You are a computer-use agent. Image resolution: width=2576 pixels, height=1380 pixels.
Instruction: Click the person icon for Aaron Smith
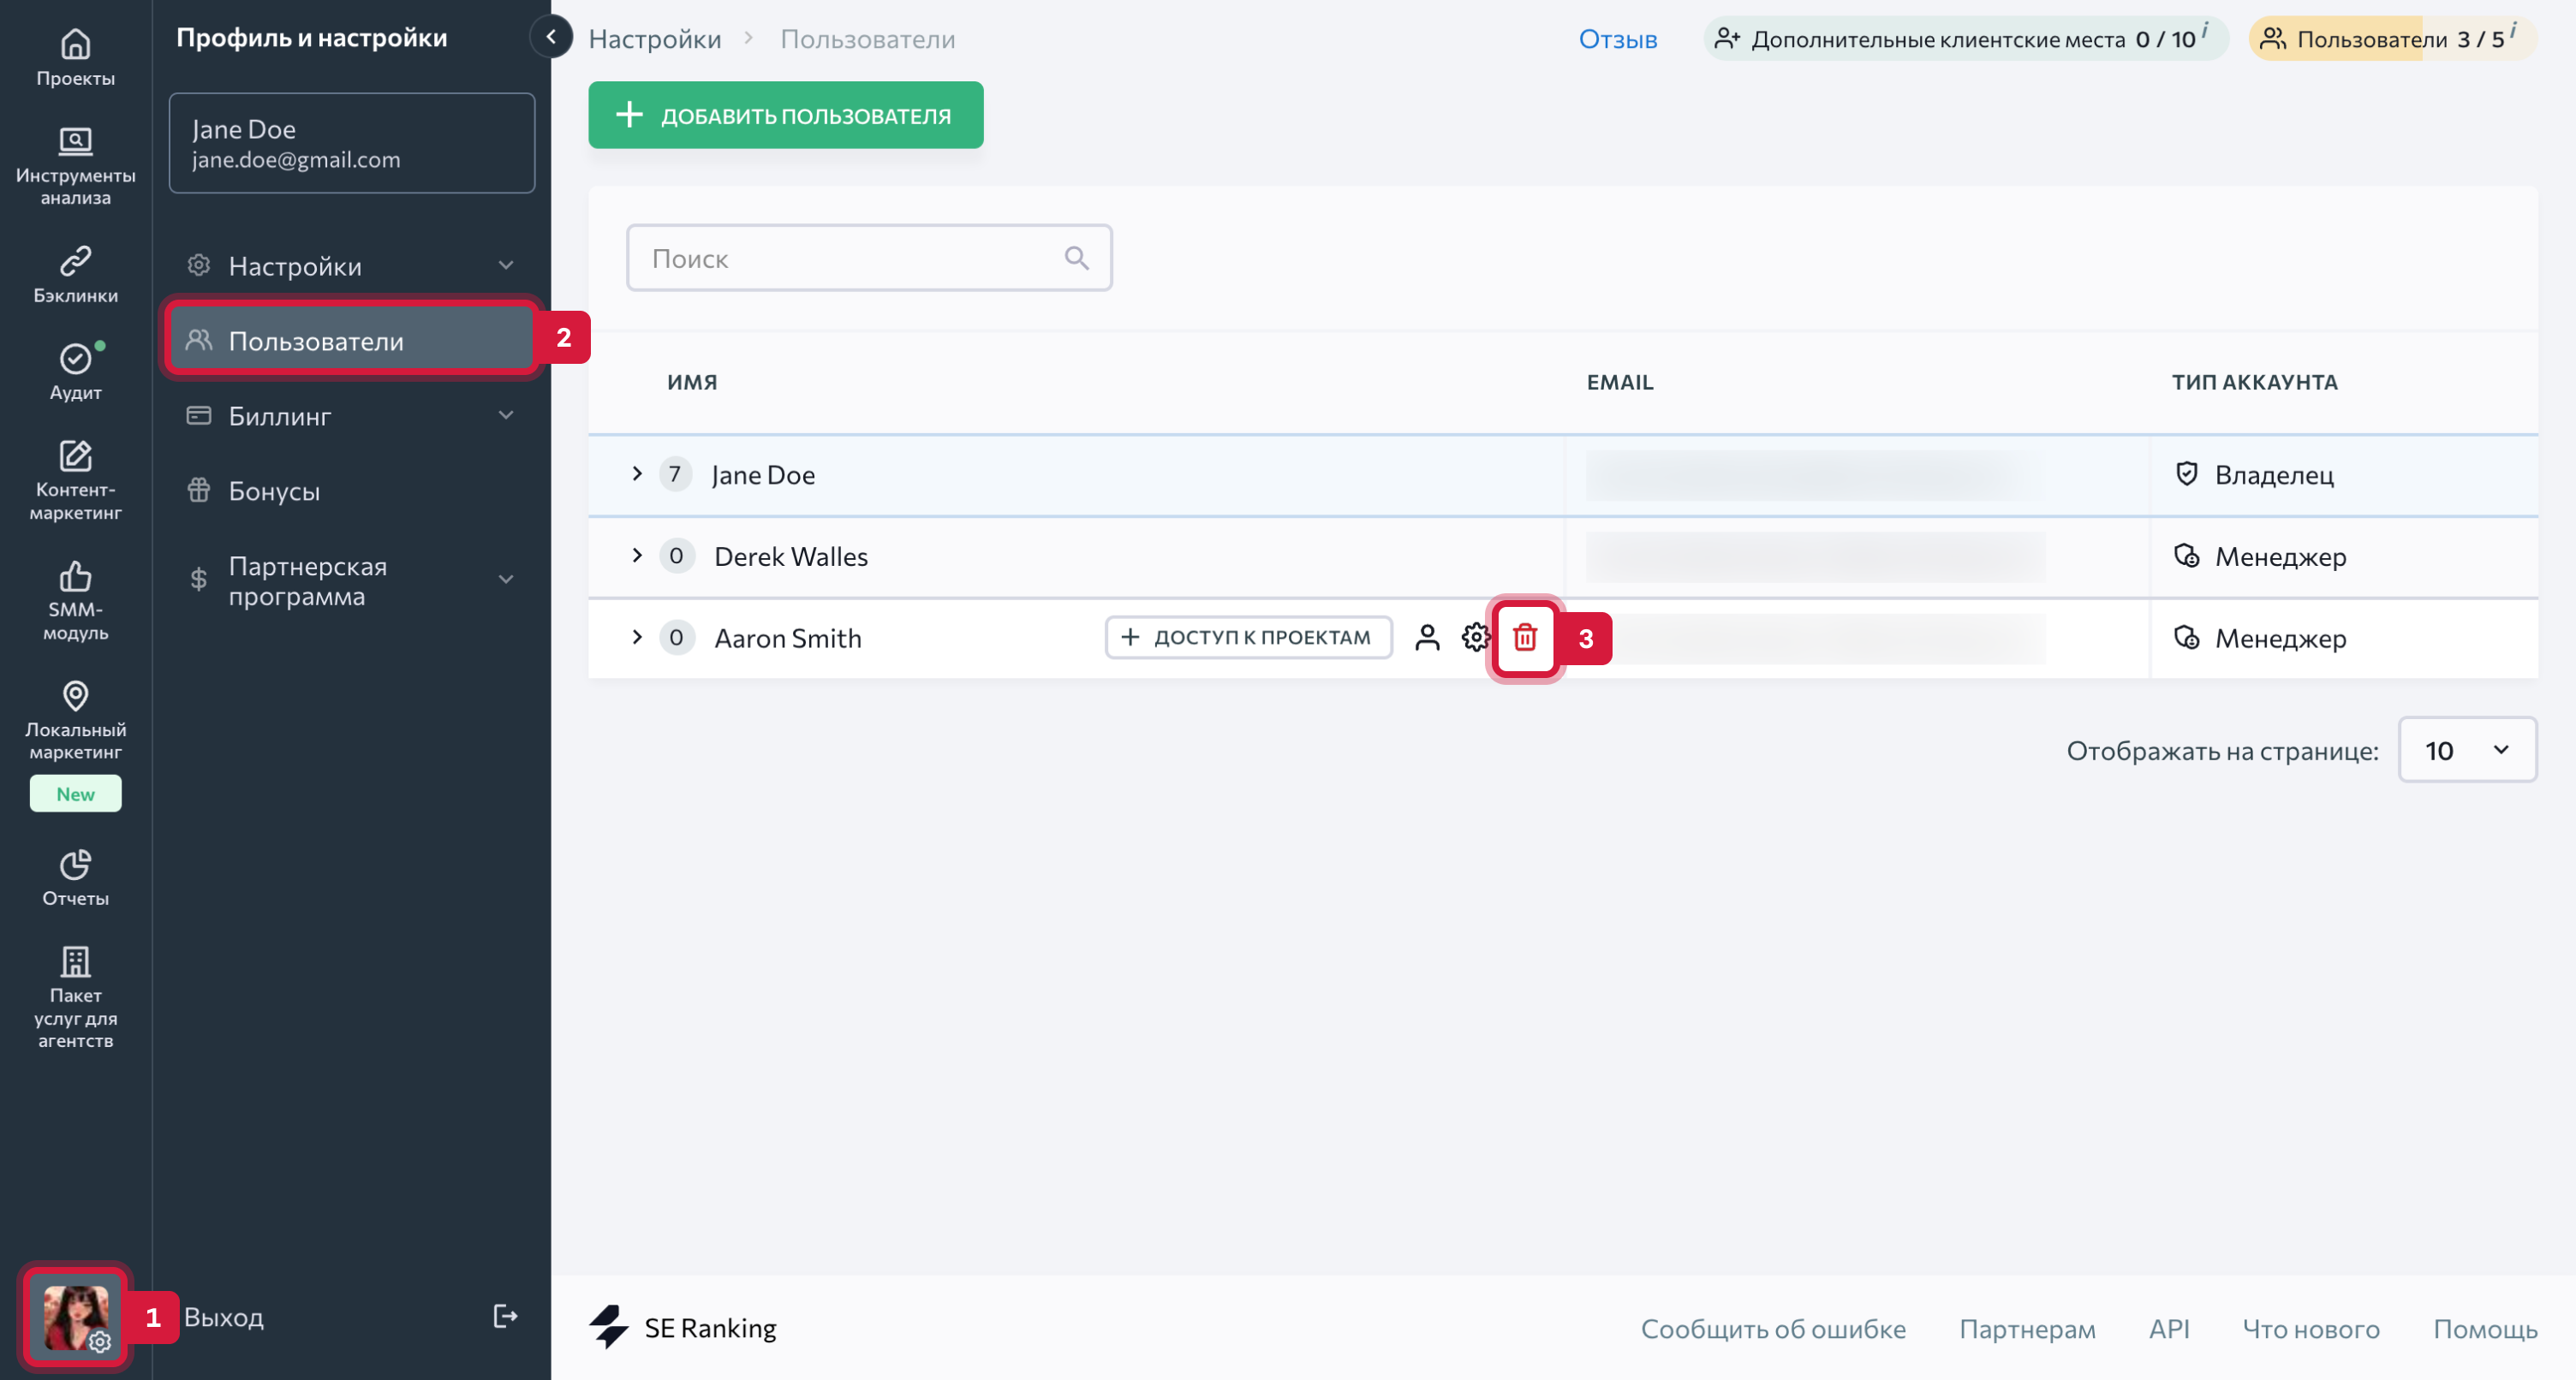click(x=1427, y=637)
